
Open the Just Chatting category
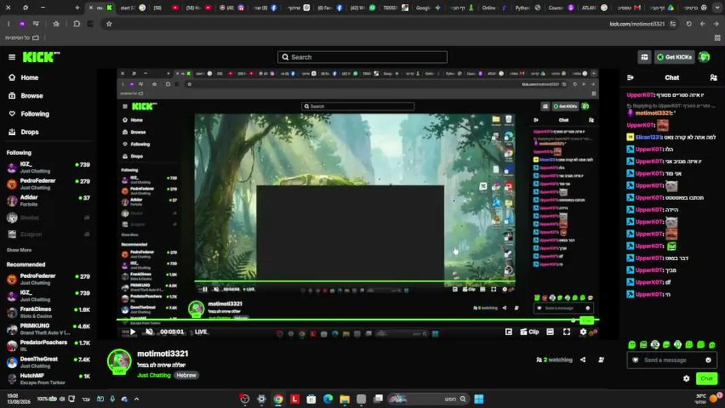(x=154, y=375)
